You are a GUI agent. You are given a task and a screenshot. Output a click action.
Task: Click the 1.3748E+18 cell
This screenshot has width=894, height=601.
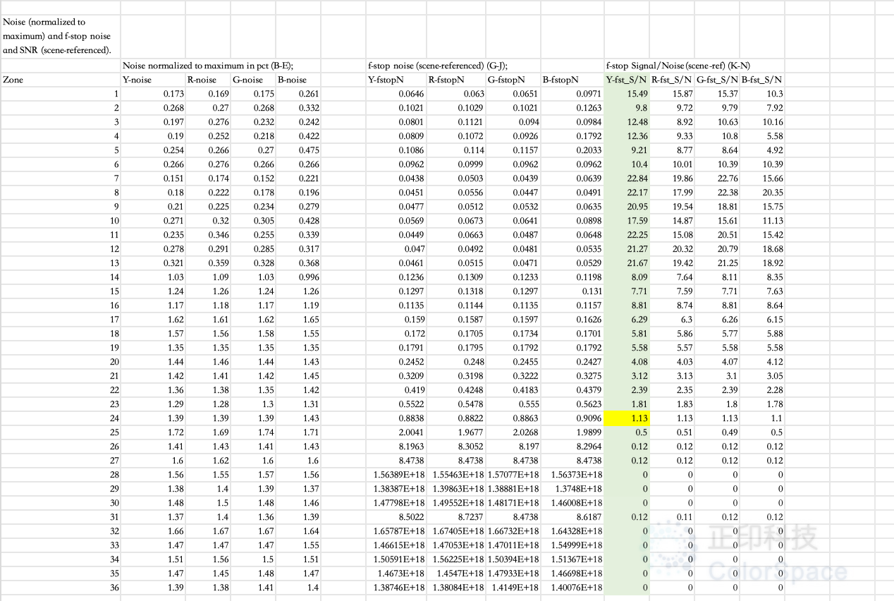coord(572,489)
